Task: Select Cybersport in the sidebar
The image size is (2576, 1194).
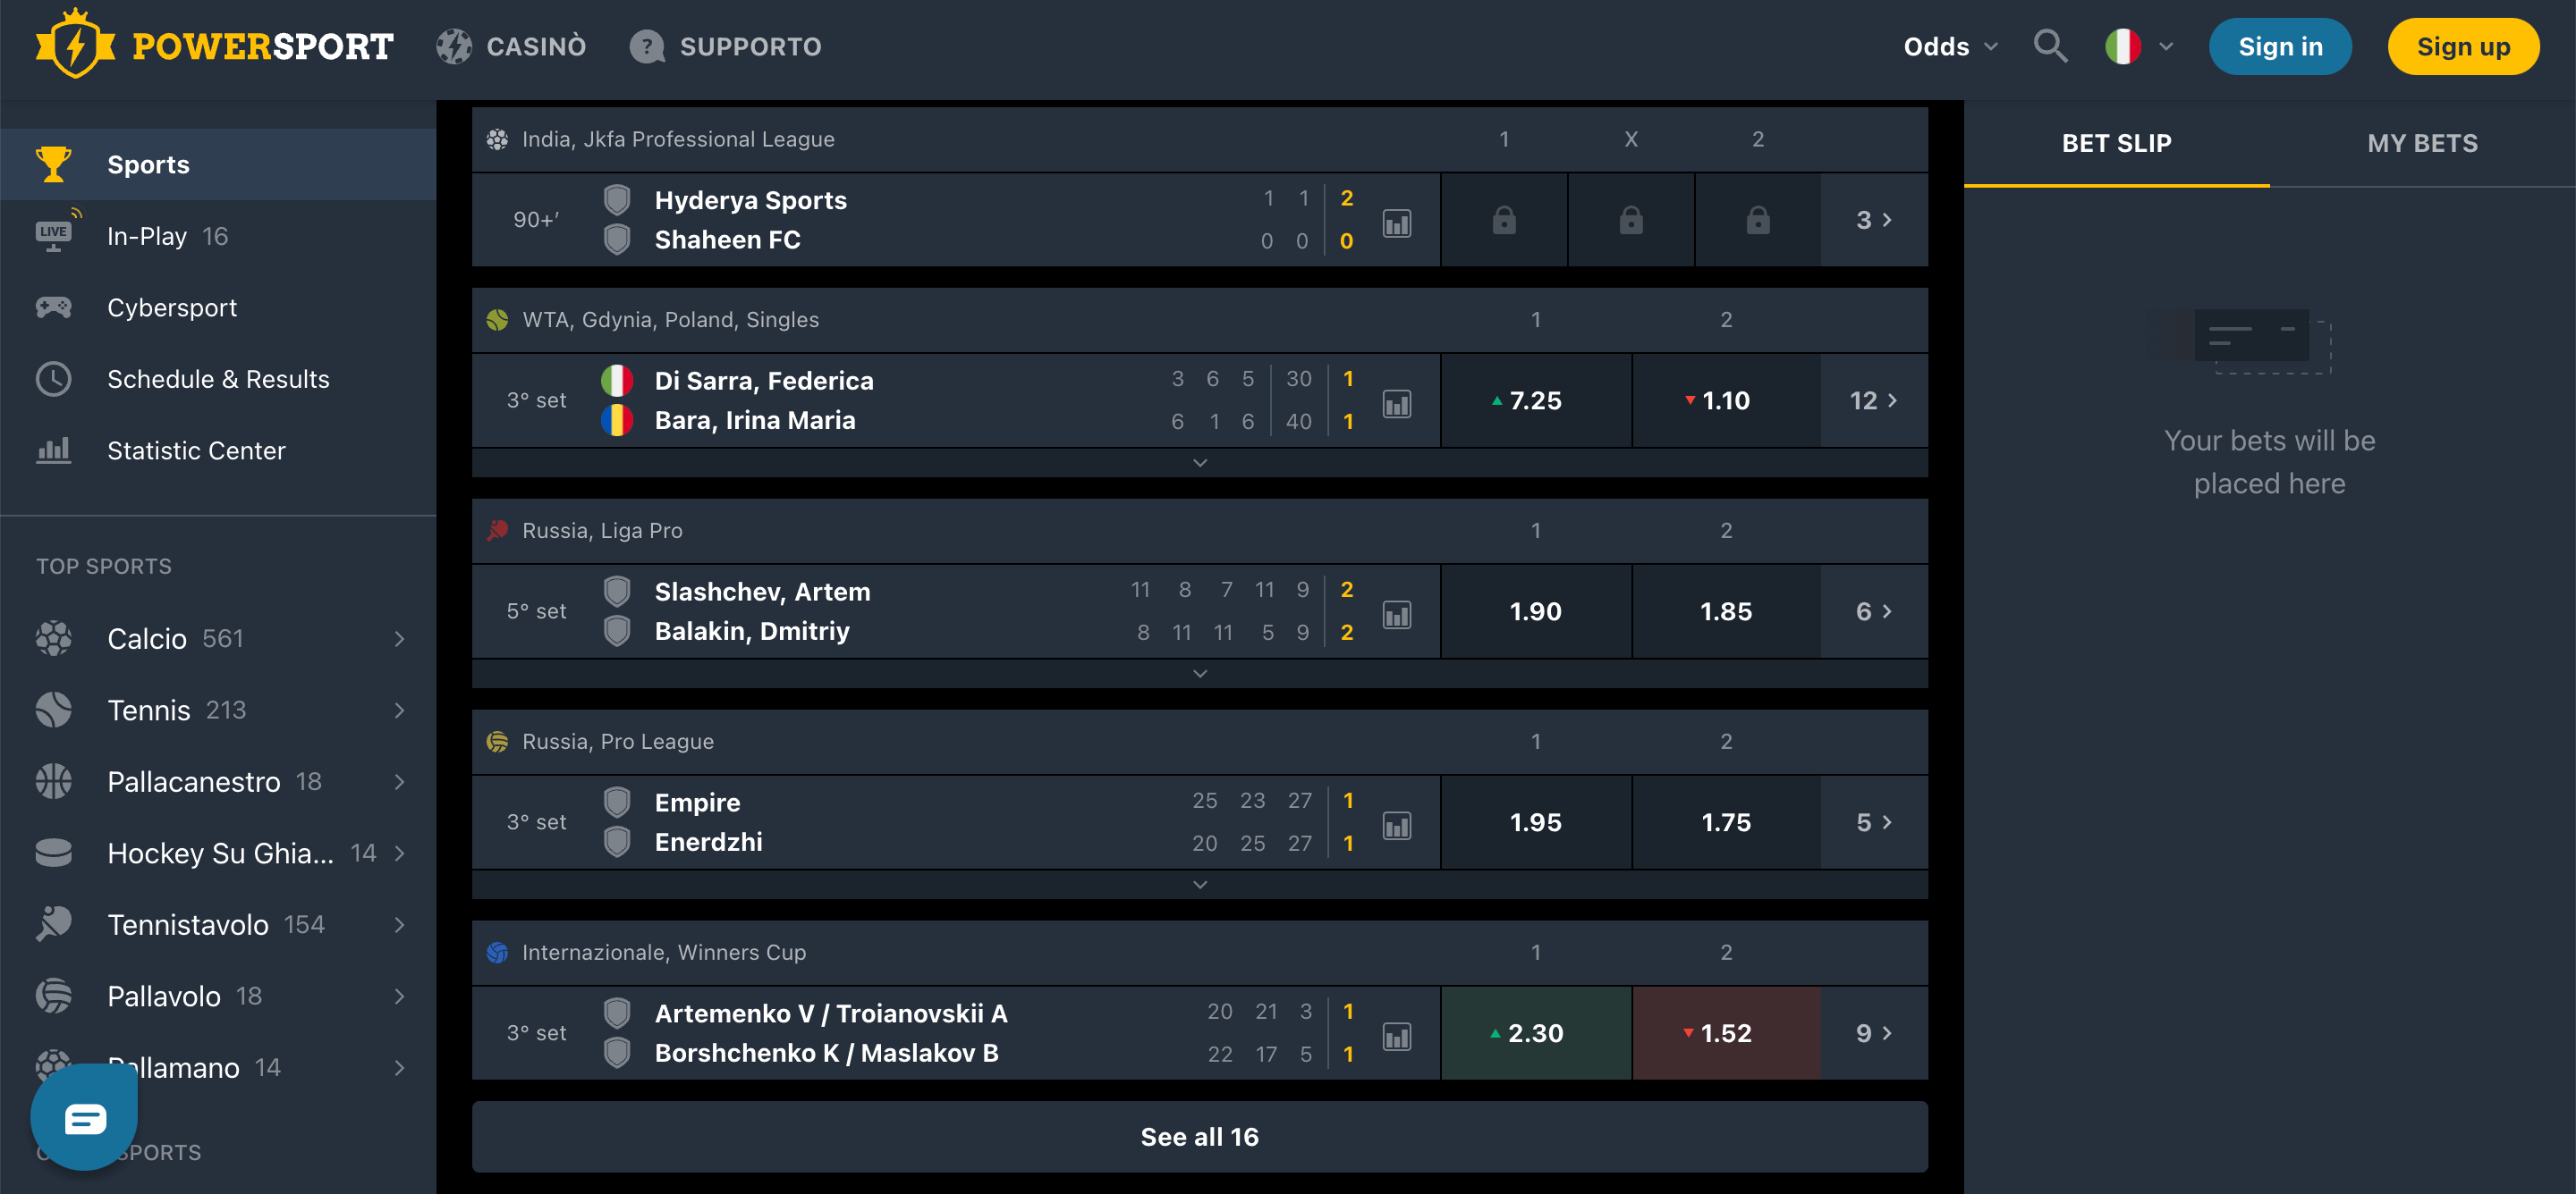Action: (x=172, y=307)
